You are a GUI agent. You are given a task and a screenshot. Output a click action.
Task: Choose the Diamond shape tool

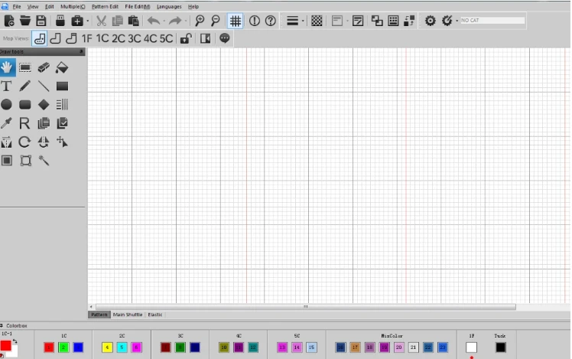coord(44,105)
